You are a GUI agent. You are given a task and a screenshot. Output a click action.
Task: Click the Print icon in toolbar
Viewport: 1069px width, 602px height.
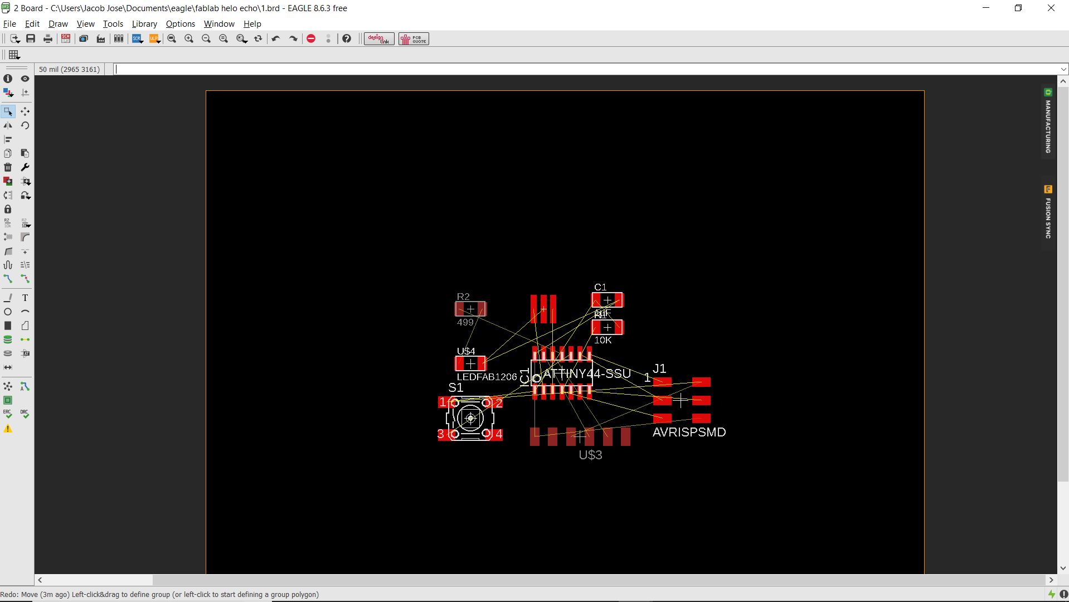[x=48, y=38]
